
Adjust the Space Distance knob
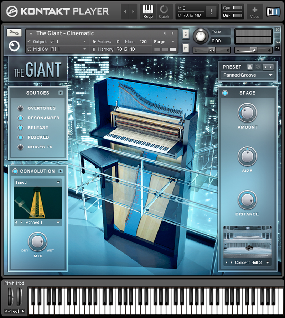tap(247, 200)
